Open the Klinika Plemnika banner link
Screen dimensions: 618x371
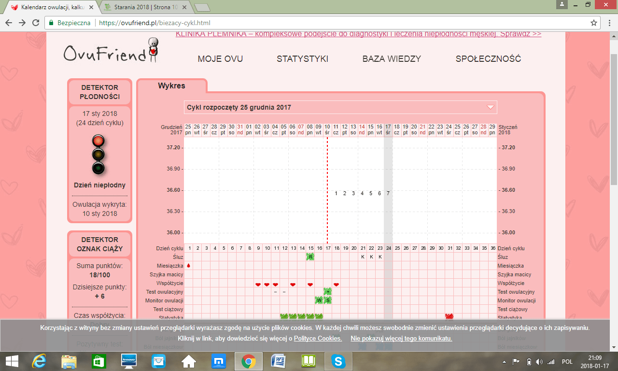pyautogui.click(x=358, y=34)
